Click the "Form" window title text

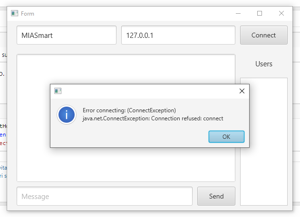pyautogui.click(x=28, y=14)
